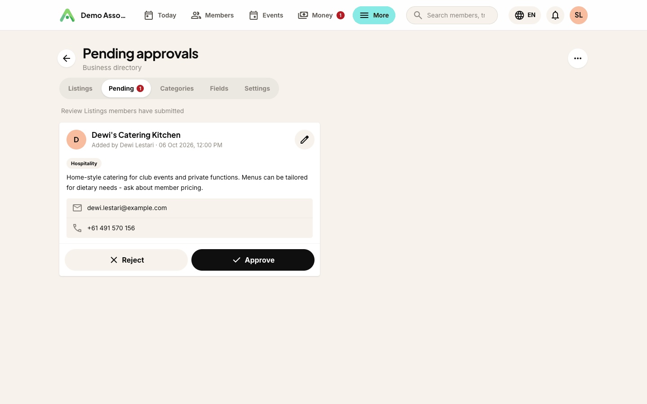Click 'Review Listings members have submitted' text
The width and height of the screenshot is (647, 404).
click(x=123, y=111)
